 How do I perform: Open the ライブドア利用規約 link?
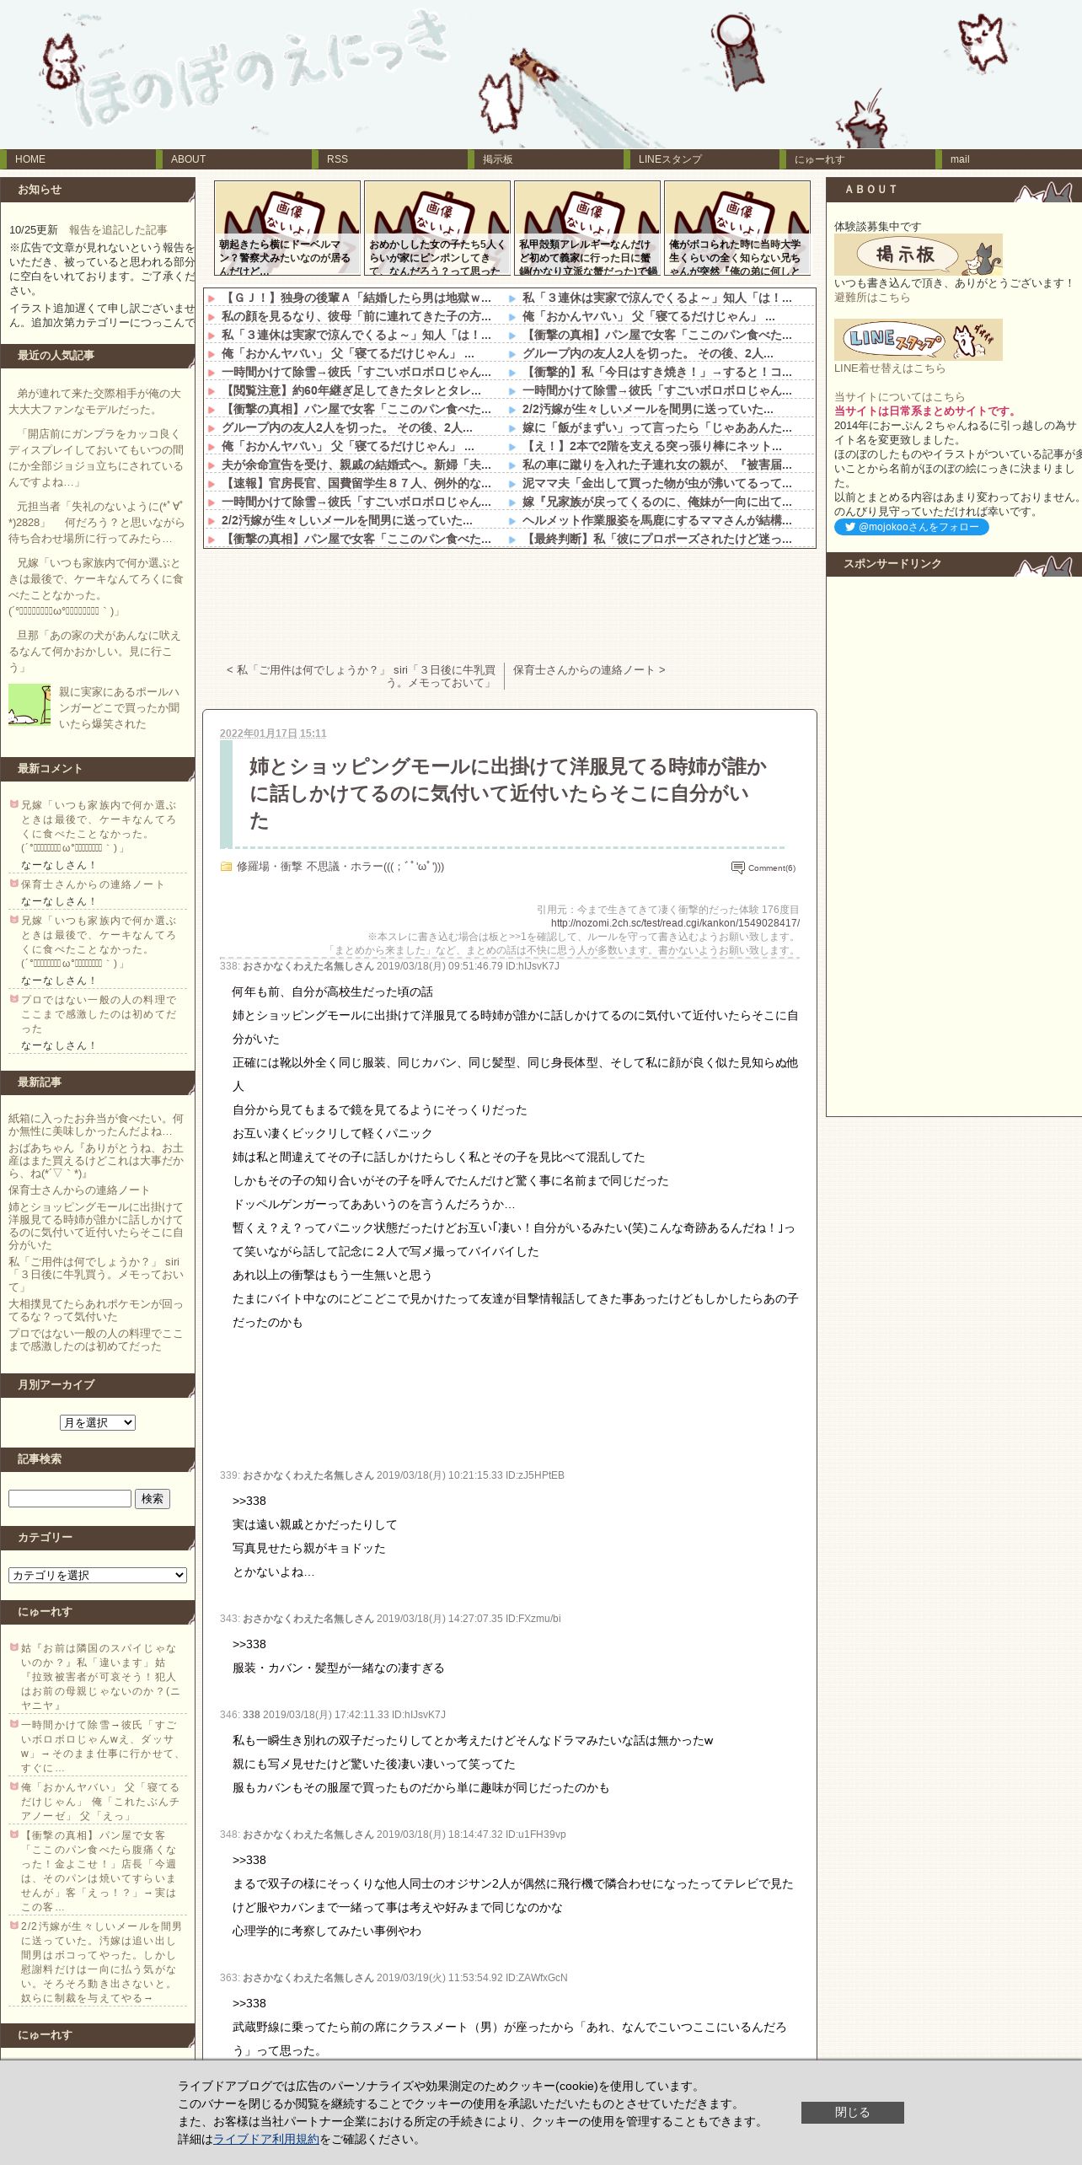coord(266,2139)
